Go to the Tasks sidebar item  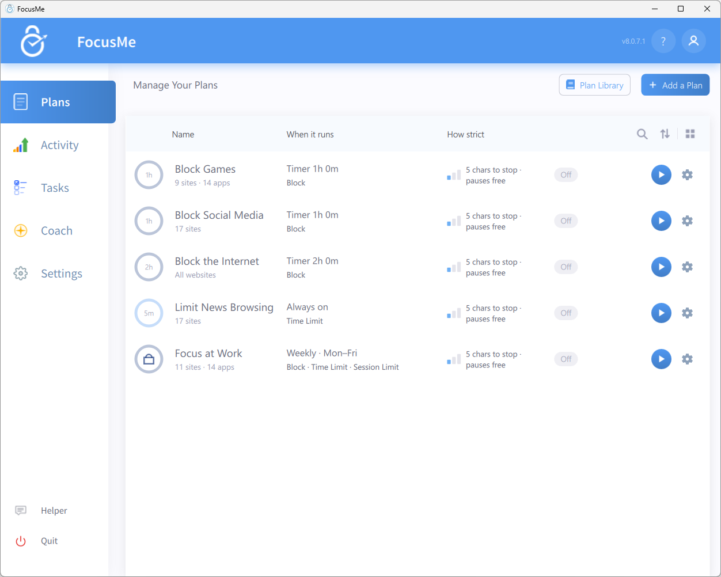[54, 188]
